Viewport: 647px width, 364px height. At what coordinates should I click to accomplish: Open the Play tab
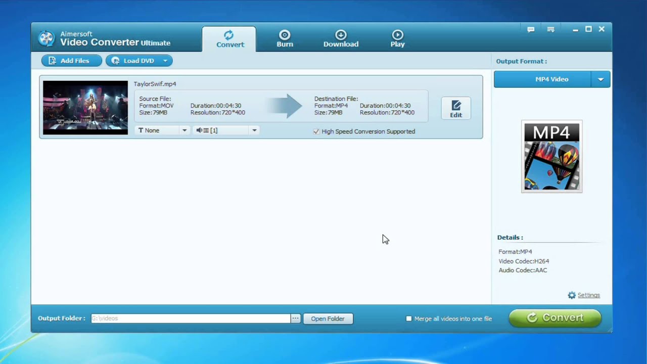[x=397, y=39]
